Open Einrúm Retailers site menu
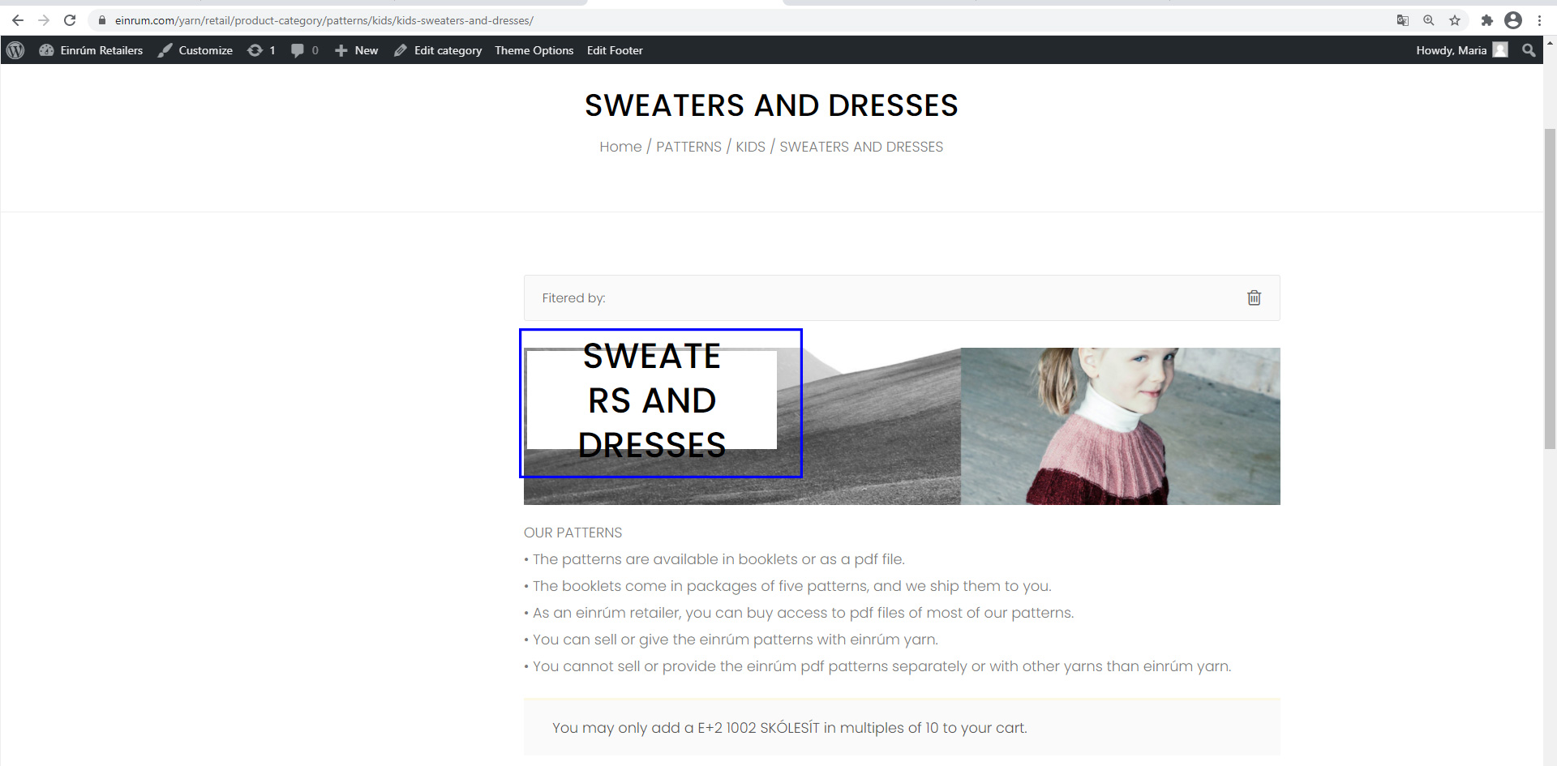1557x766 pixels. coord(91,50)
